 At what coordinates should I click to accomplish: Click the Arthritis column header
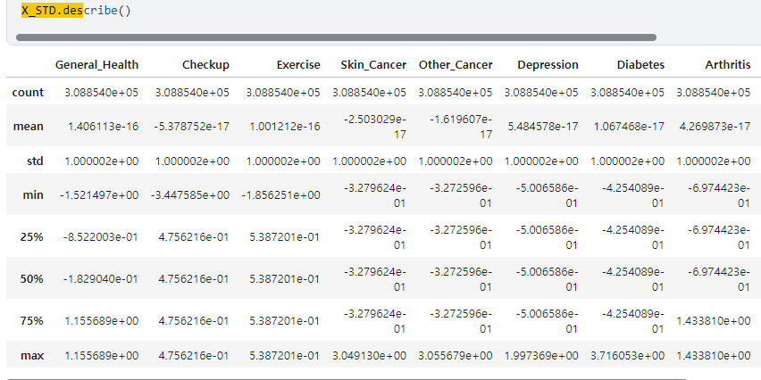point(728,65)
